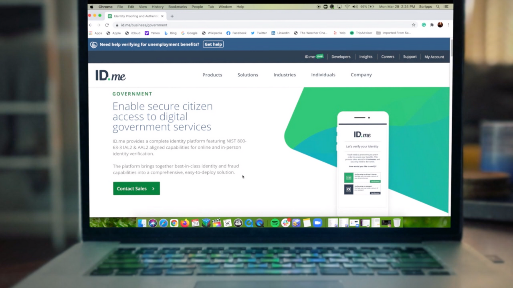Screen dimensions: 513x288
Task: Open the Careers link
Action: pos(388,57)
